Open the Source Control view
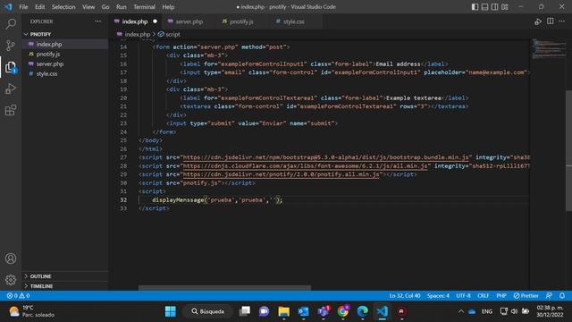This screenshot has width=572, height=322. (11, 46)
